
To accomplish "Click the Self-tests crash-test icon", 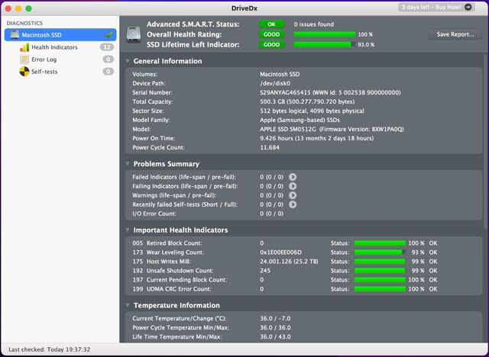I will [x=24, y=72].
